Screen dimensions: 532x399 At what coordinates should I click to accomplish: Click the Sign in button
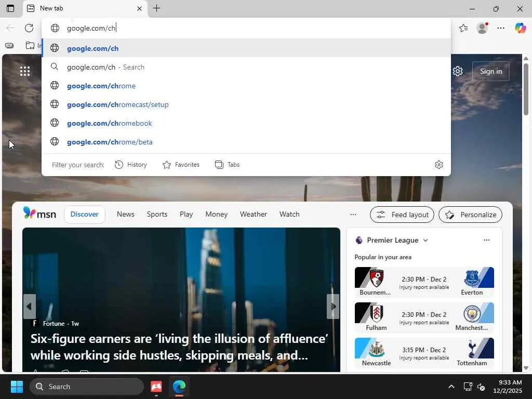[490, 71]
